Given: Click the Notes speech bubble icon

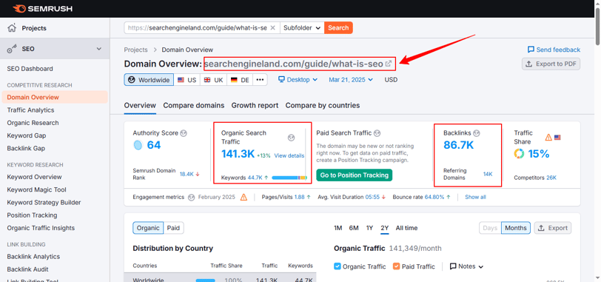Looking at the screenshot, I should tap(453, 266).
